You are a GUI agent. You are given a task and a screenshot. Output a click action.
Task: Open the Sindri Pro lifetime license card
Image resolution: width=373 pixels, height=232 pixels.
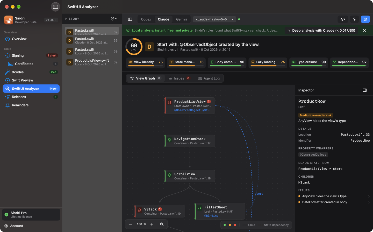tap(31, 215)
